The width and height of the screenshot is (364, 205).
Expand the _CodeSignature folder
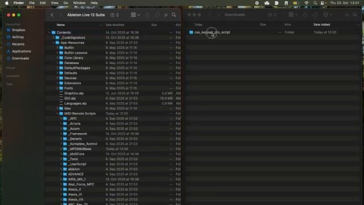(53, 38)
